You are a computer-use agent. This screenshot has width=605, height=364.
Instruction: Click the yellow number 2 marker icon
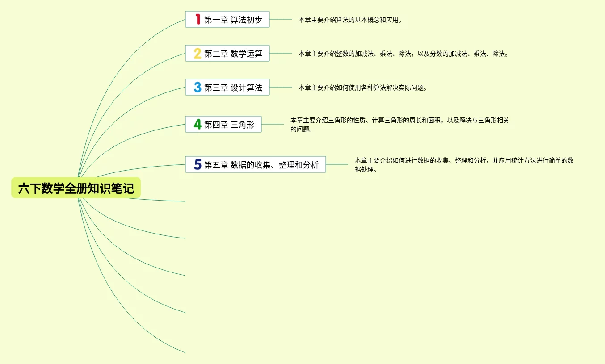coord(197,53)
